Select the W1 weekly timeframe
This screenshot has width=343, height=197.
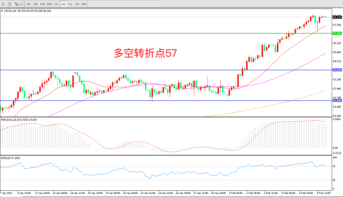(x=77, y=4)
